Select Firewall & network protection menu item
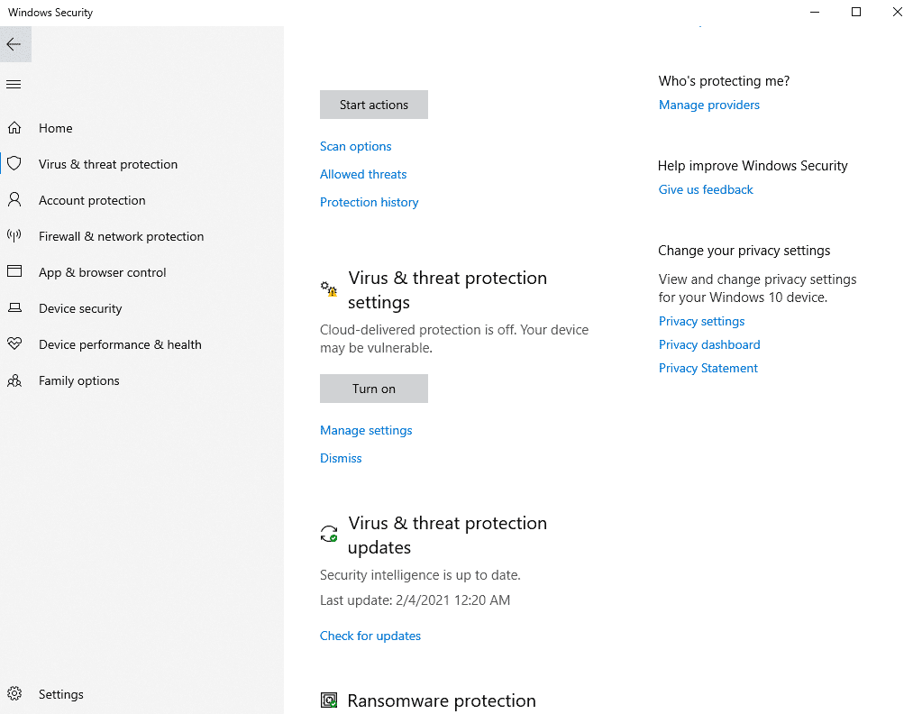The height and width of the screenshot is (714, 913). (121, 236)
